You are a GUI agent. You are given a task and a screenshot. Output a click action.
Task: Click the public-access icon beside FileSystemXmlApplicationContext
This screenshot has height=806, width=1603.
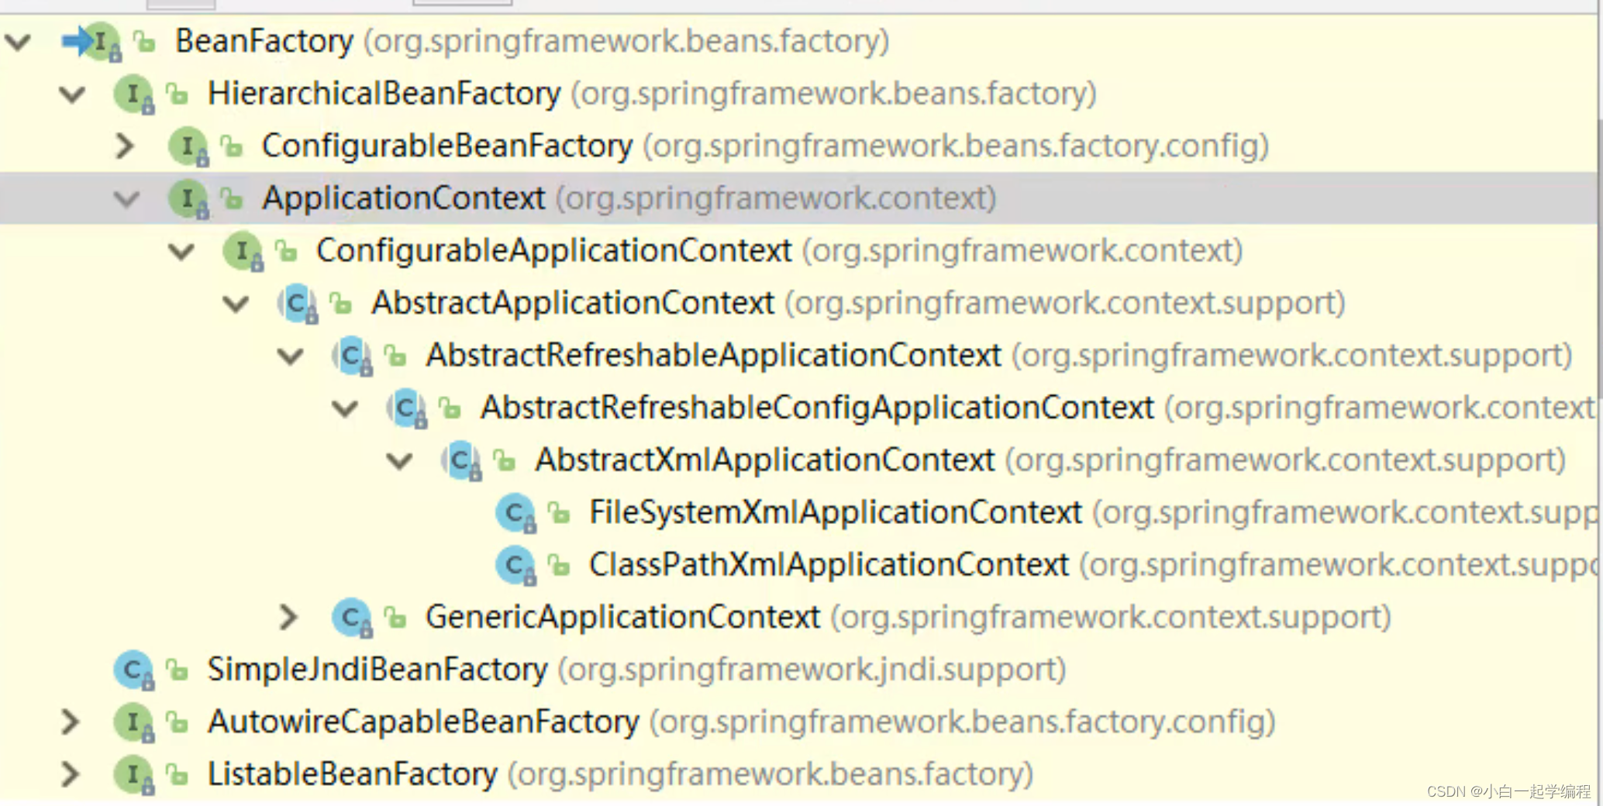(x=559, y=512)
